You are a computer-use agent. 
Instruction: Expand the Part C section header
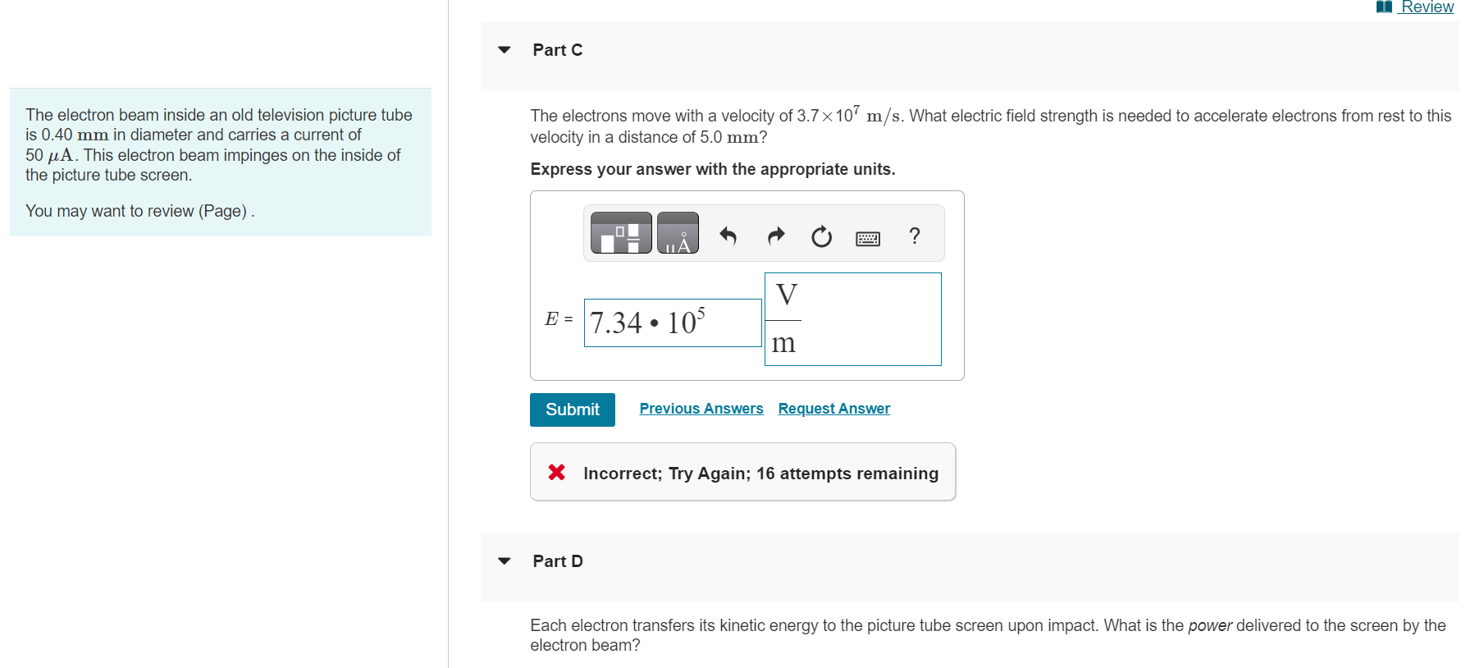(556, 50)
